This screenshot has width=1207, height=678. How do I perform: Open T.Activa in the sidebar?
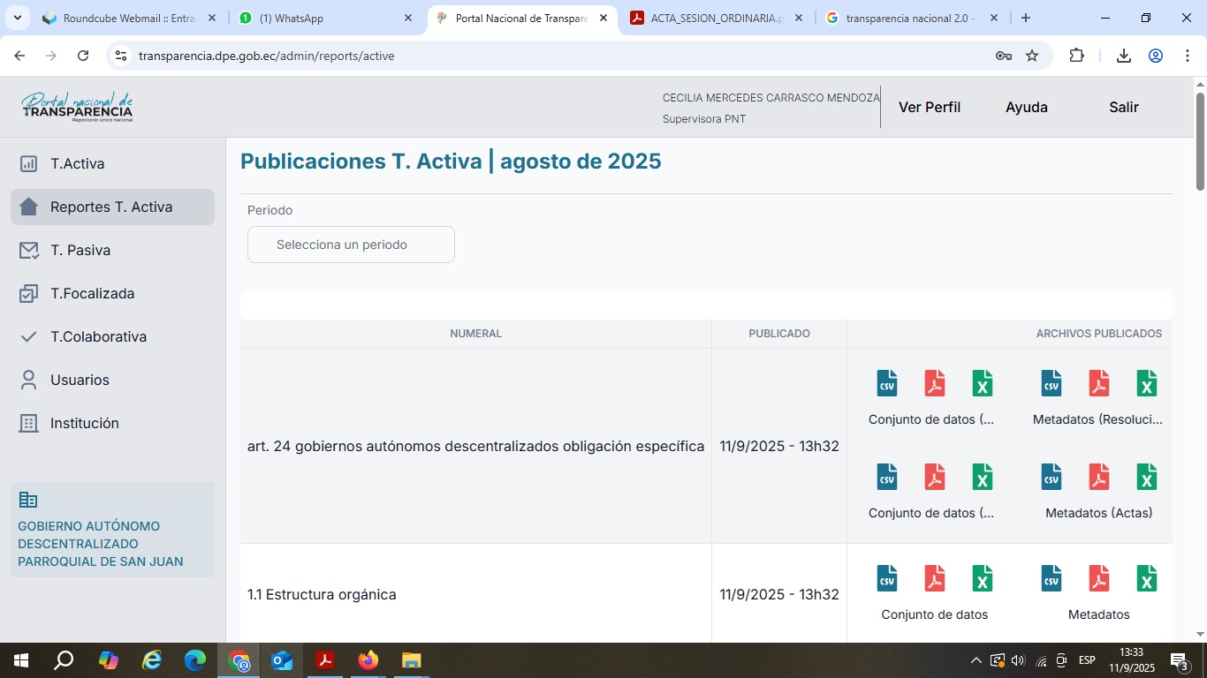[x=77, y=163]
